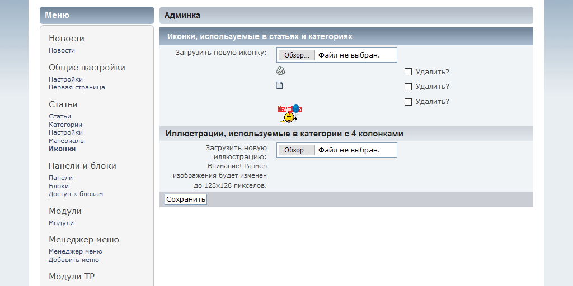573x286 pixels.
Task: Click the Best wishes smiley icon
Action: (x=289, y=113)
